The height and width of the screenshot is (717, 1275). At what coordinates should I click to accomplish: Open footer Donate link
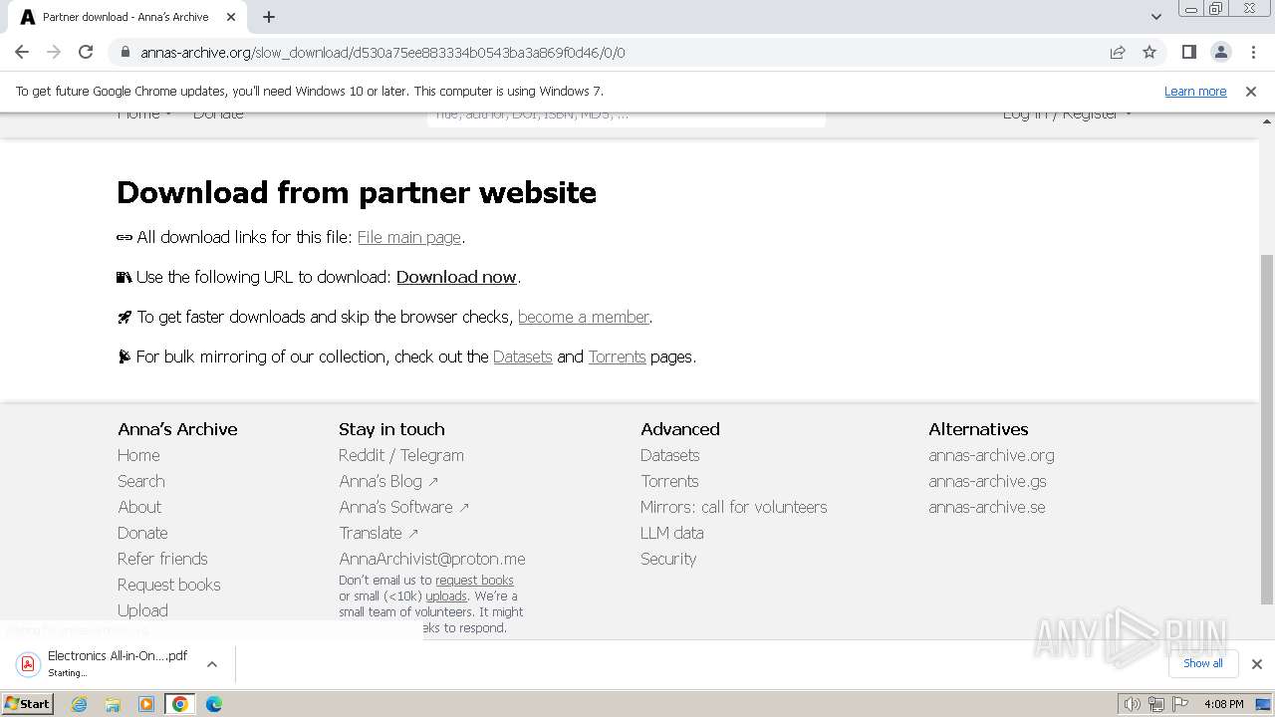pos(142,533)
